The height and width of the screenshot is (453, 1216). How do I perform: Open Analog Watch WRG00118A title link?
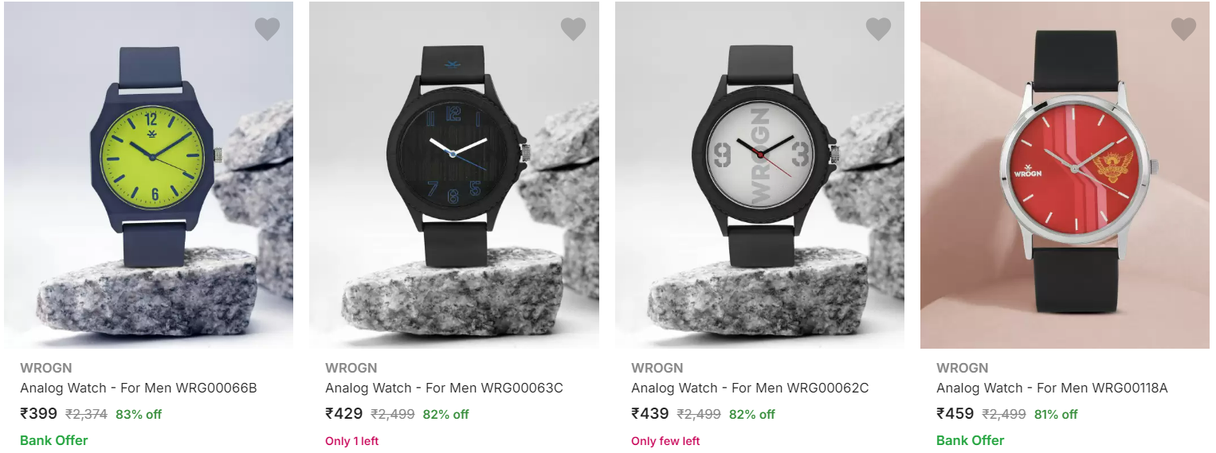[x=1052, y=389]
